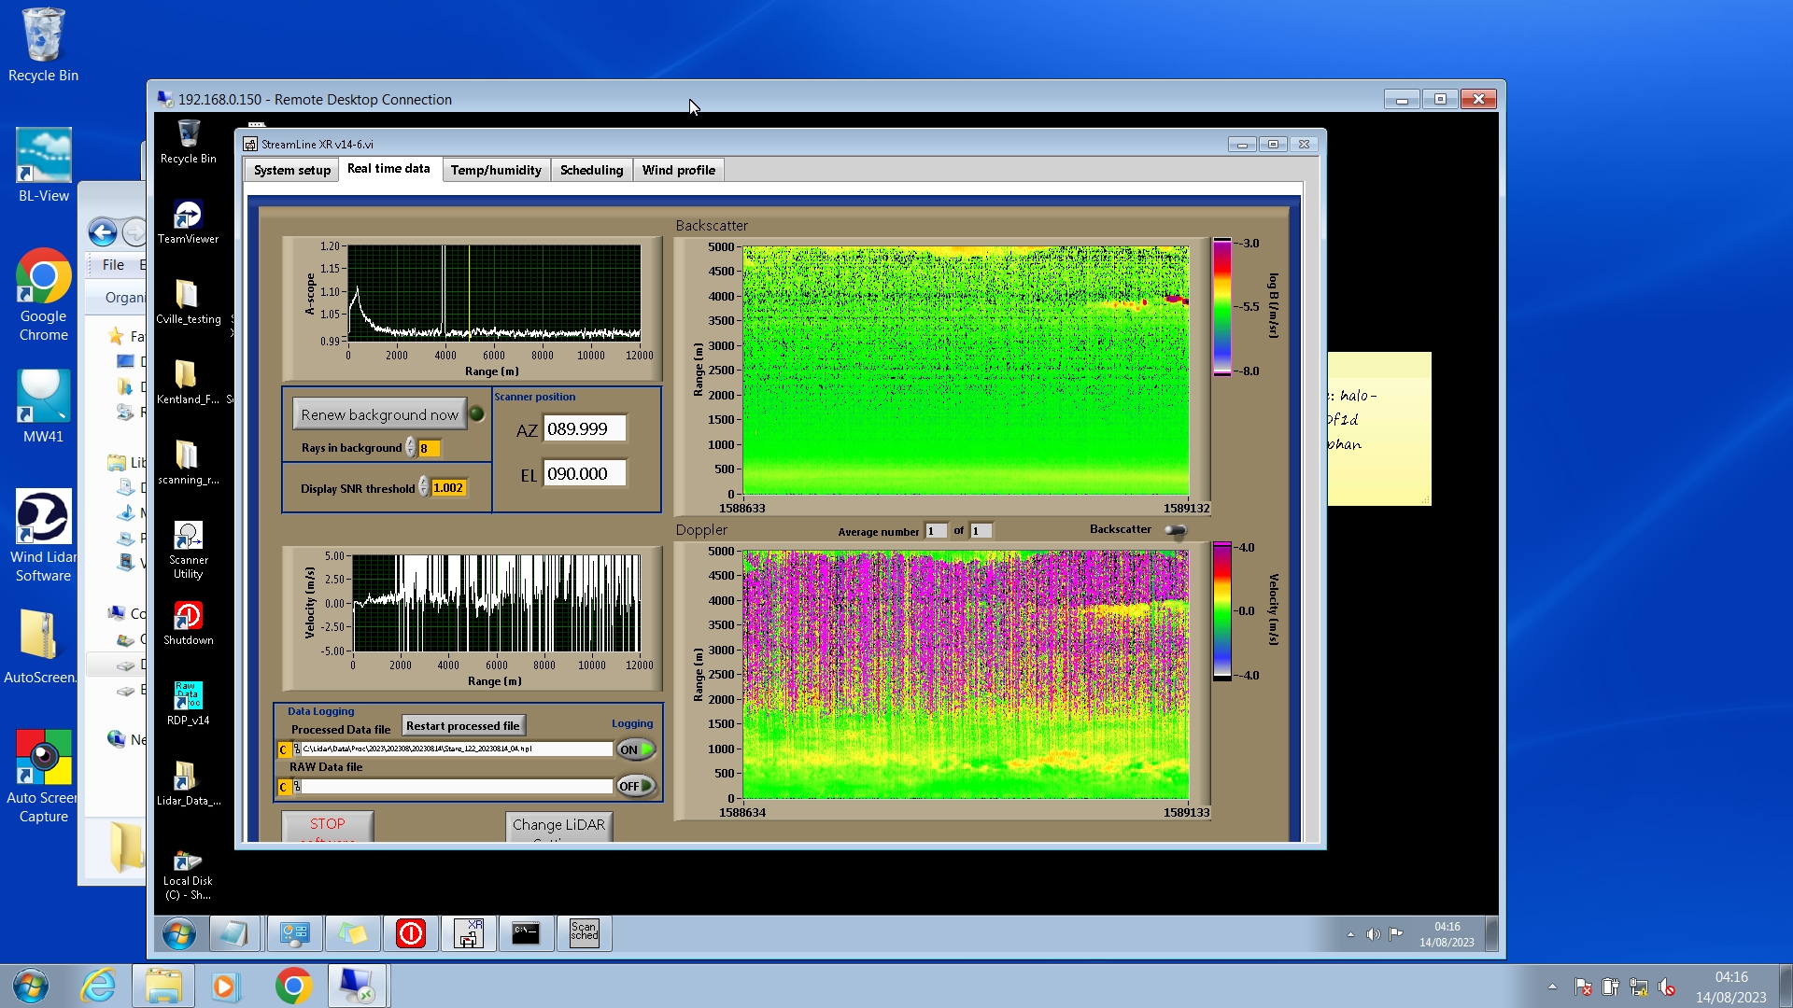
Task: Open the Scanner Utility desktop shortcut
Action: point(188,538)
